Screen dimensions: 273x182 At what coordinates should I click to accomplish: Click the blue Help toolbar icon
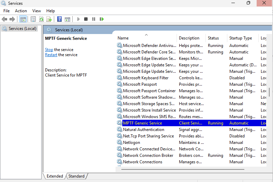tap(59, 19)
